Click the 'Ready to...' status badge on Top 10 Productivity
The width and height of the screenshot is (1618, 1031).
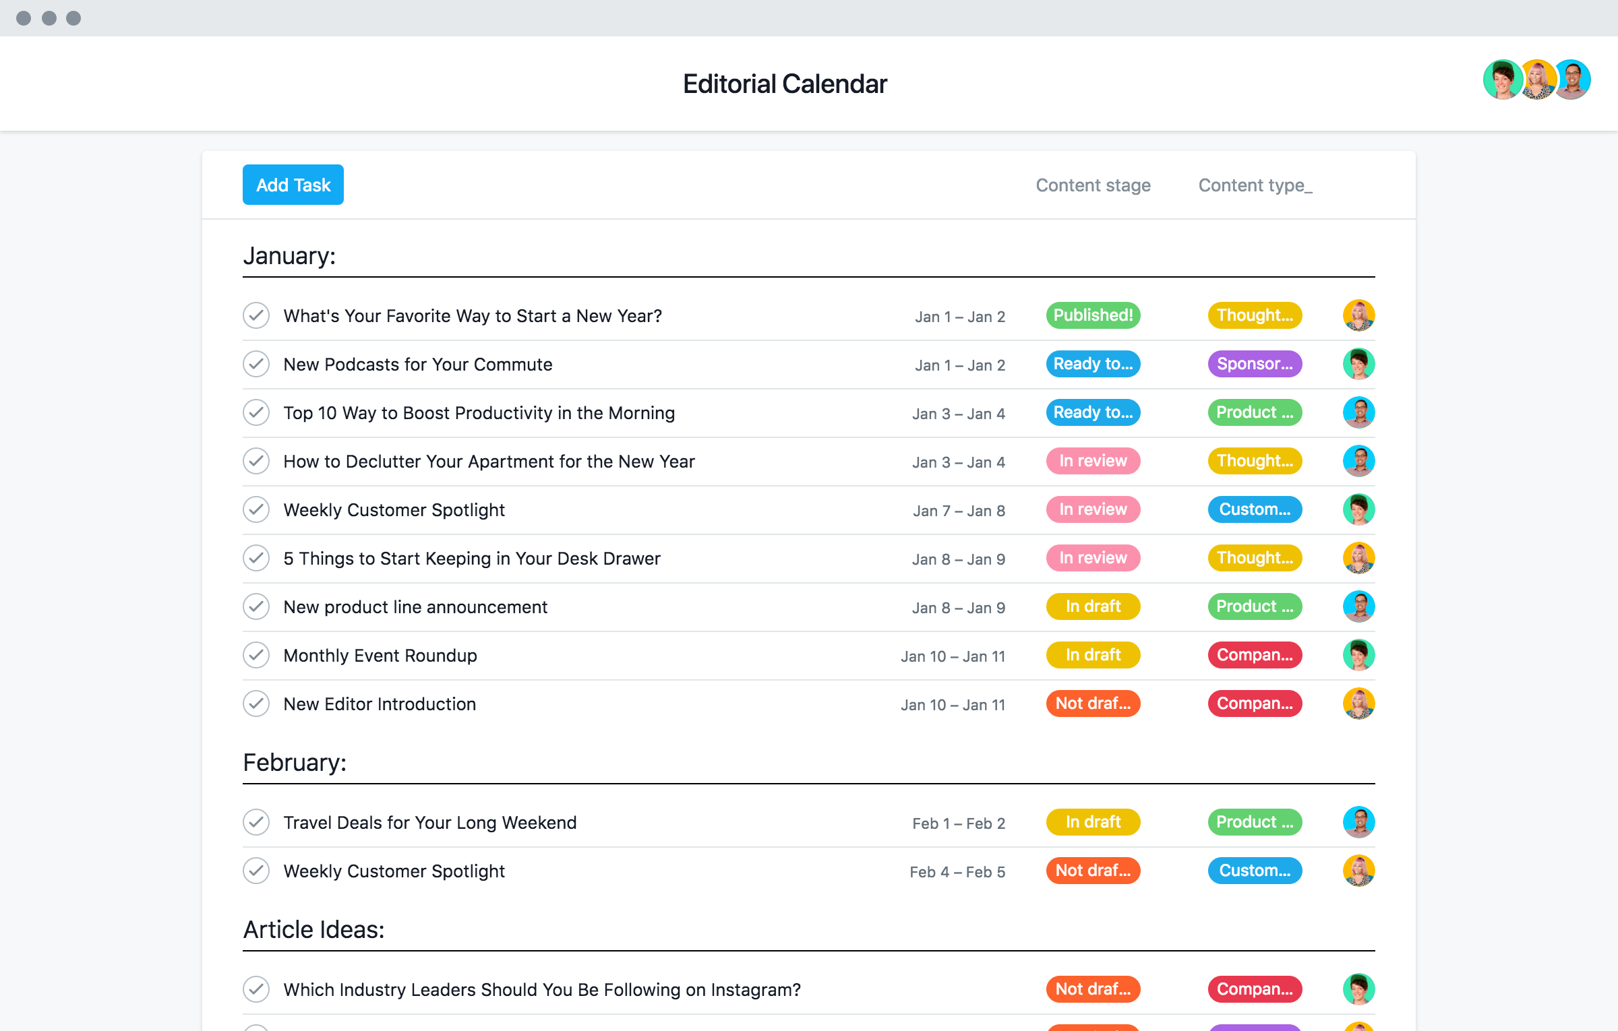1092,412
